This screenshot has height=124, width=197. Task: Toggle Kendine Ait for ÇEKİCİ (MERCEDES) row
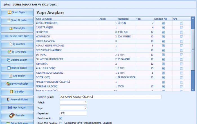[163, 23]
